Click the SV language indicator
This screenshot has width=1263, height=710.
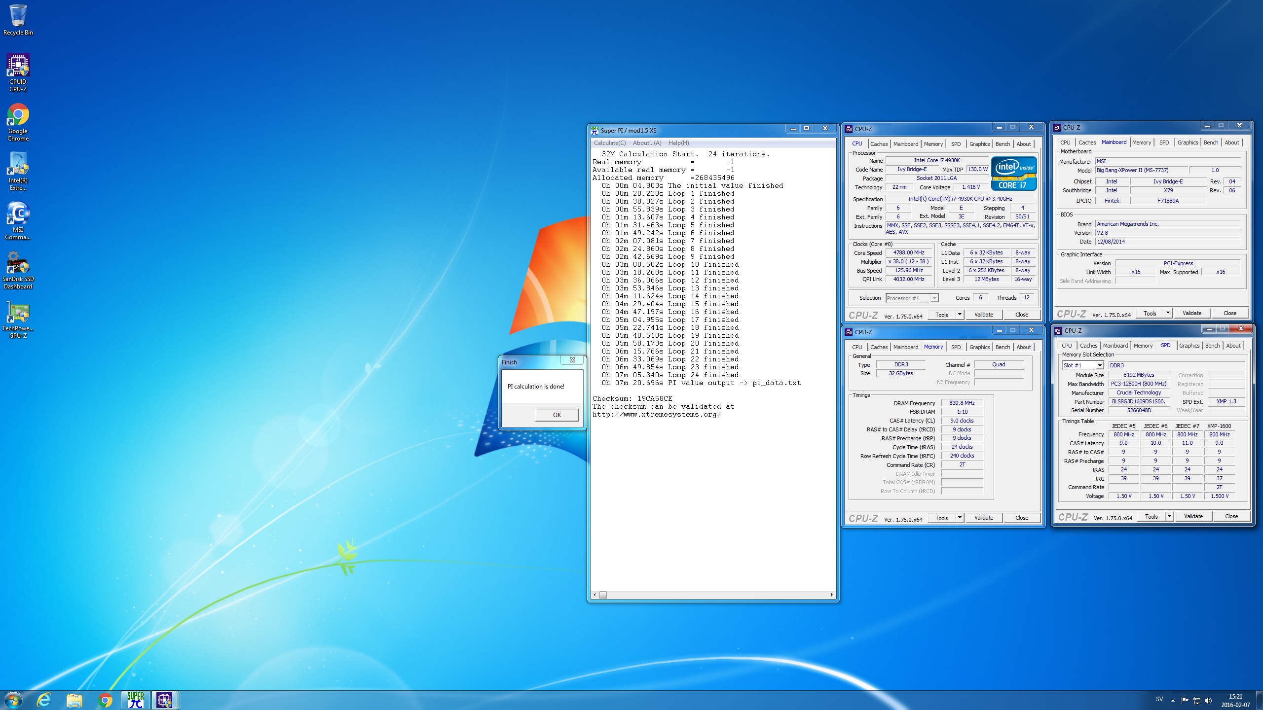(1159, 699)
